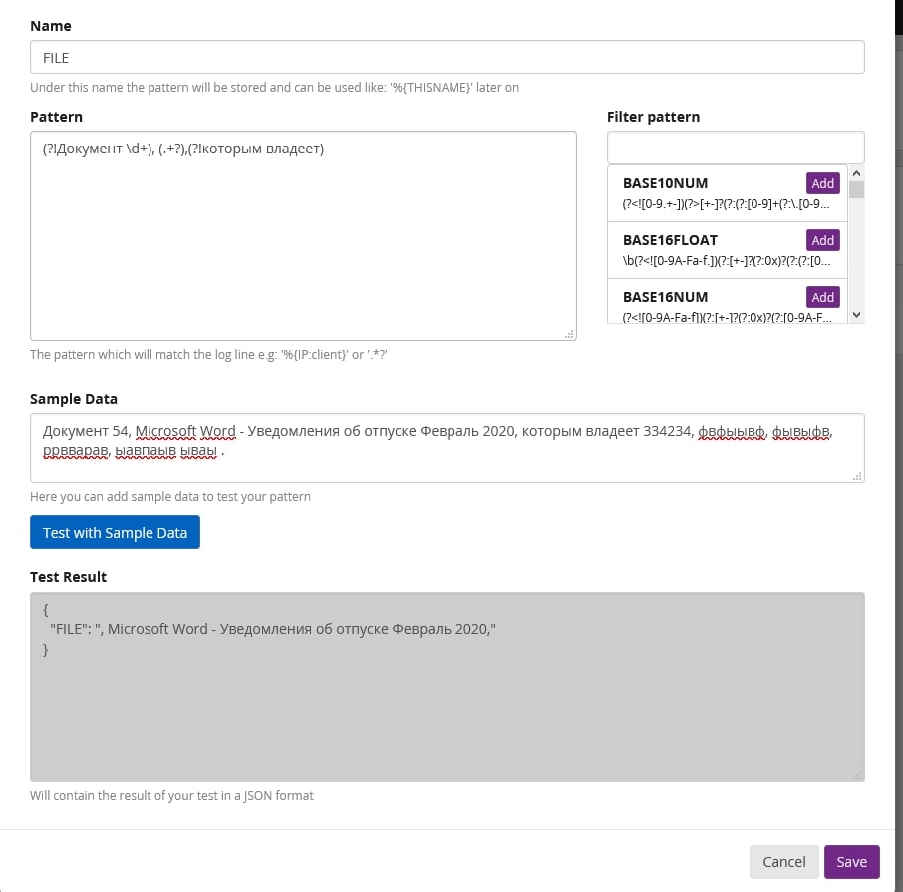Focus the Pattern text area
This screenshot has width=903, height=892.
(x=303, y=235)
